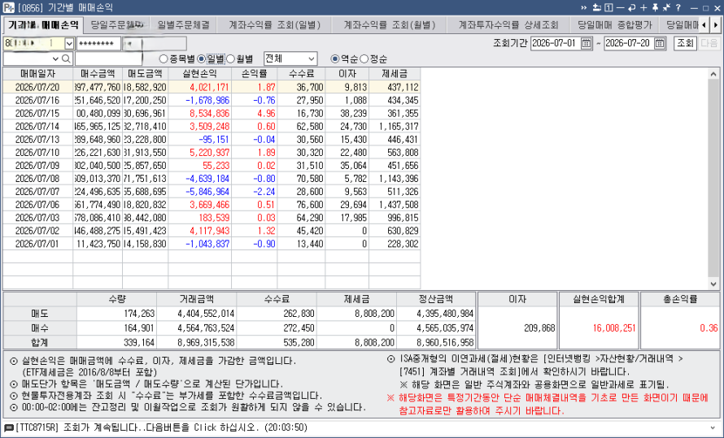Click the end date field 2026-07-20
Screen dimensions: 724x438
629,43
